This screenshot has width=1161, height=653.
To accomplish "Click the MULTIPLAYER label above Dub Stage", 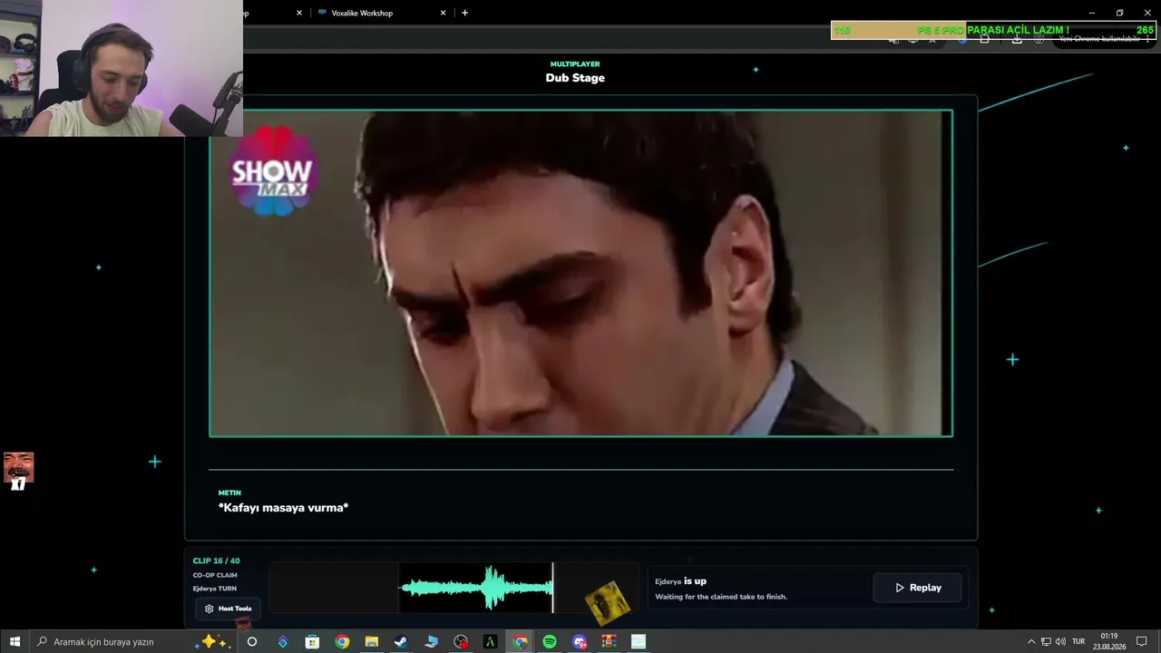I will point(575,64).
